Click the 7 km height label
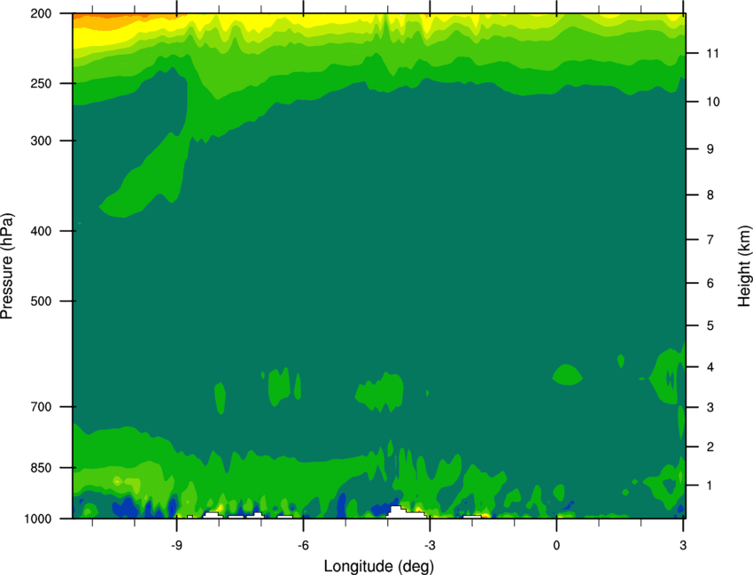Screen dimensions: 753x575 pos(710,240)
